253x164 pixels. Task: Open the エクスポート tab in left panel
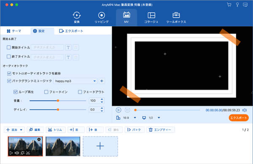coord(71,31)
